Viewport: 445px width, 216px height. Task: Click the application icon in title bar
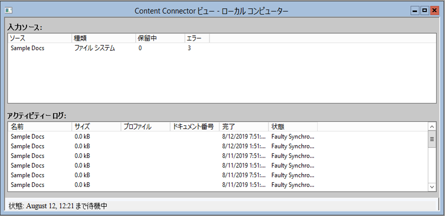(x=9, y=11)
